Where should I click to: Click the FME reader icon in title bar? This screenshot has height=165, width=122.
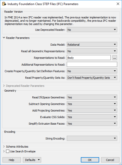(x=4, y=4)
